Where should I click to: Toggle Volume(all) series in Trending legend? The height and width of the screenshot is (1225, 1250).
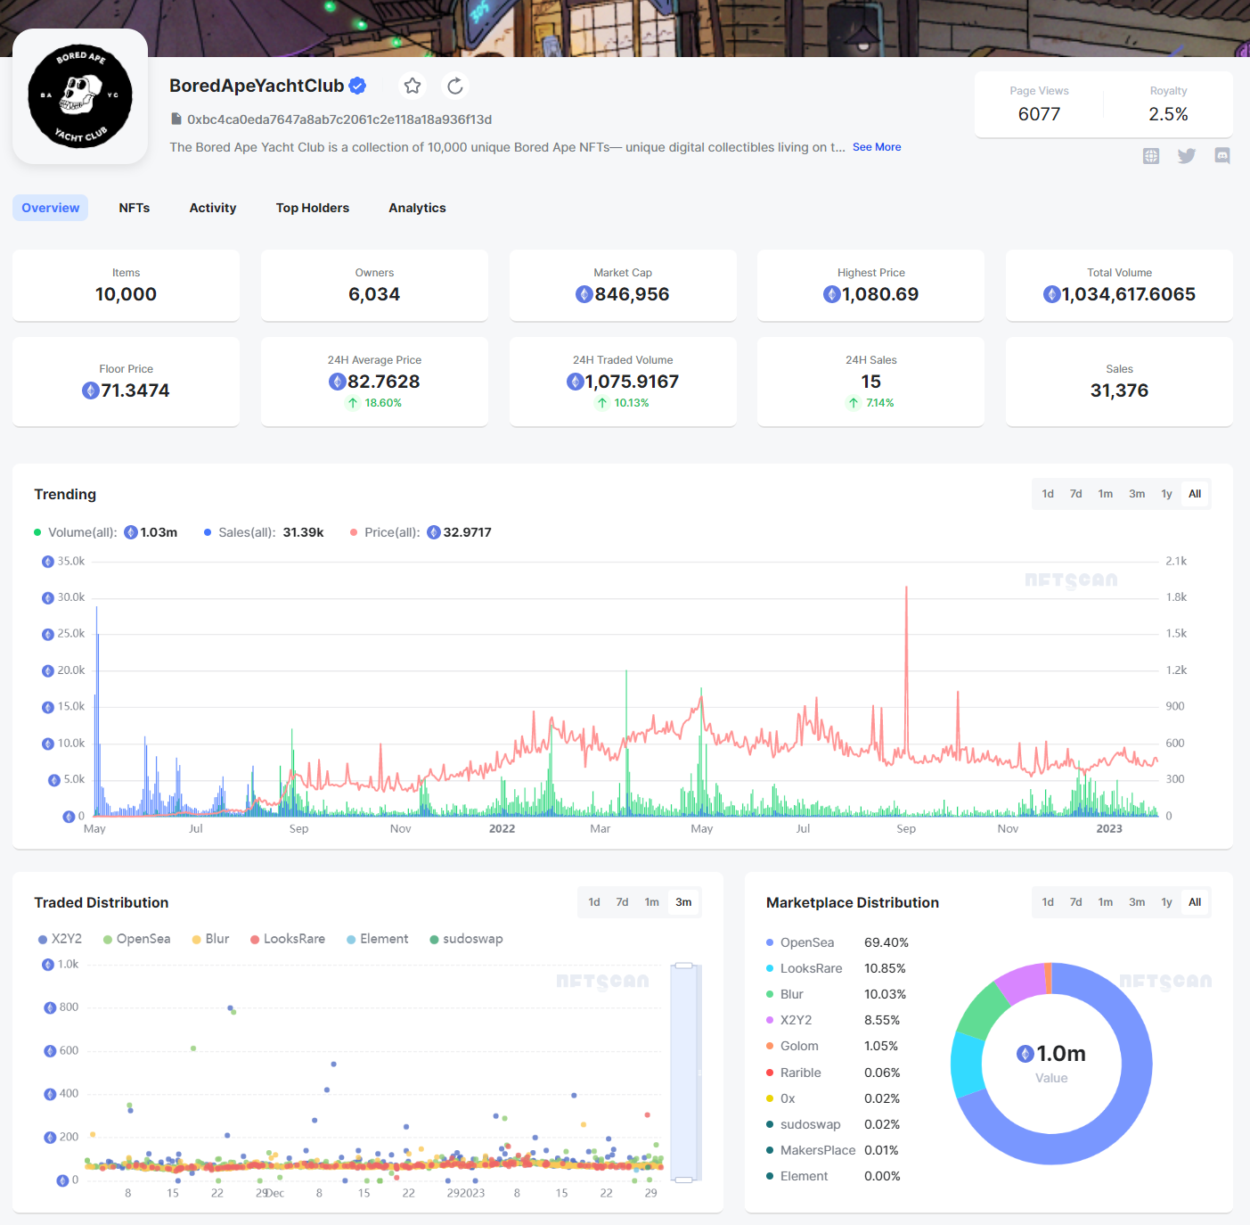coord(105,532)
